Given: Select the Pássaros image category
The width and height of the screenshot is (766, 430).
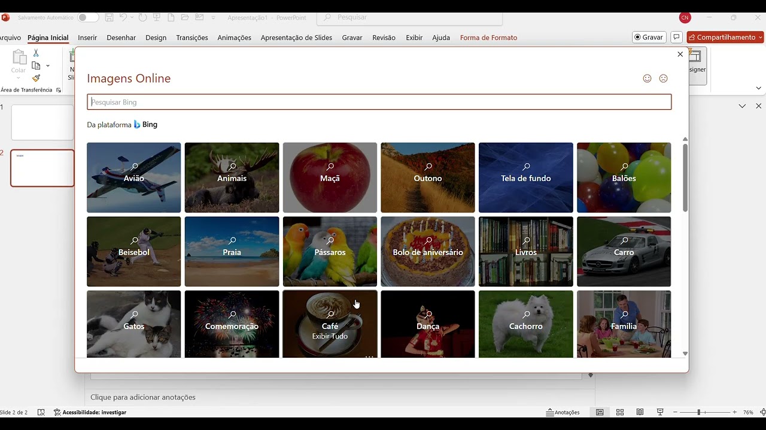Looking at the screenshot, I should pos(330,251).
